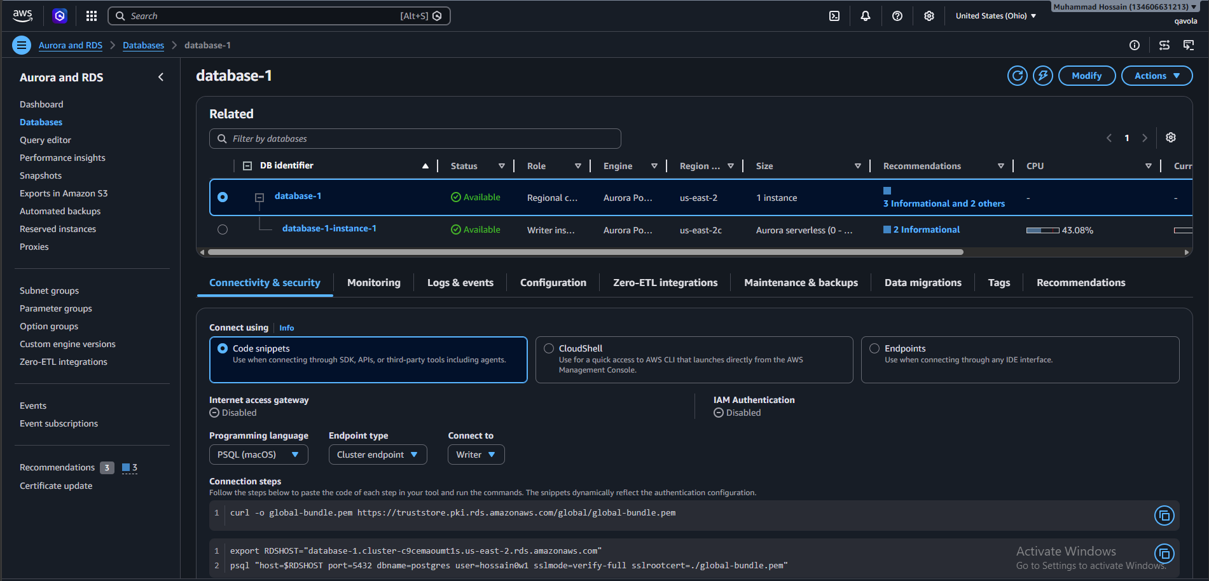Switch to the Monitoring tab
This screenshot has width=1209, height=581.
coord(374,283)
